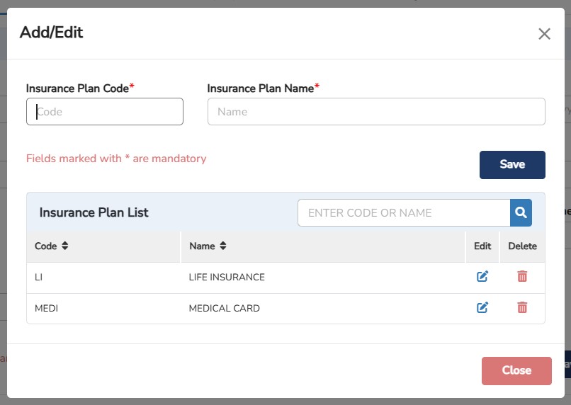Click the magnifier search icon button
Image resolution: width=571 pixels, height=405 pixels.
[x=521, y=212]
